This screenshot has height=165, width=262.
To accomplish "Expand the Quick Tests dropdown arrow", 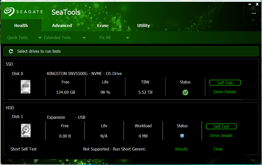I will click(x=40, y=38).
